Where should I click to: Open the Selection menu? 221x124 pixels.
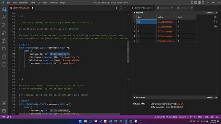(23, 2)
